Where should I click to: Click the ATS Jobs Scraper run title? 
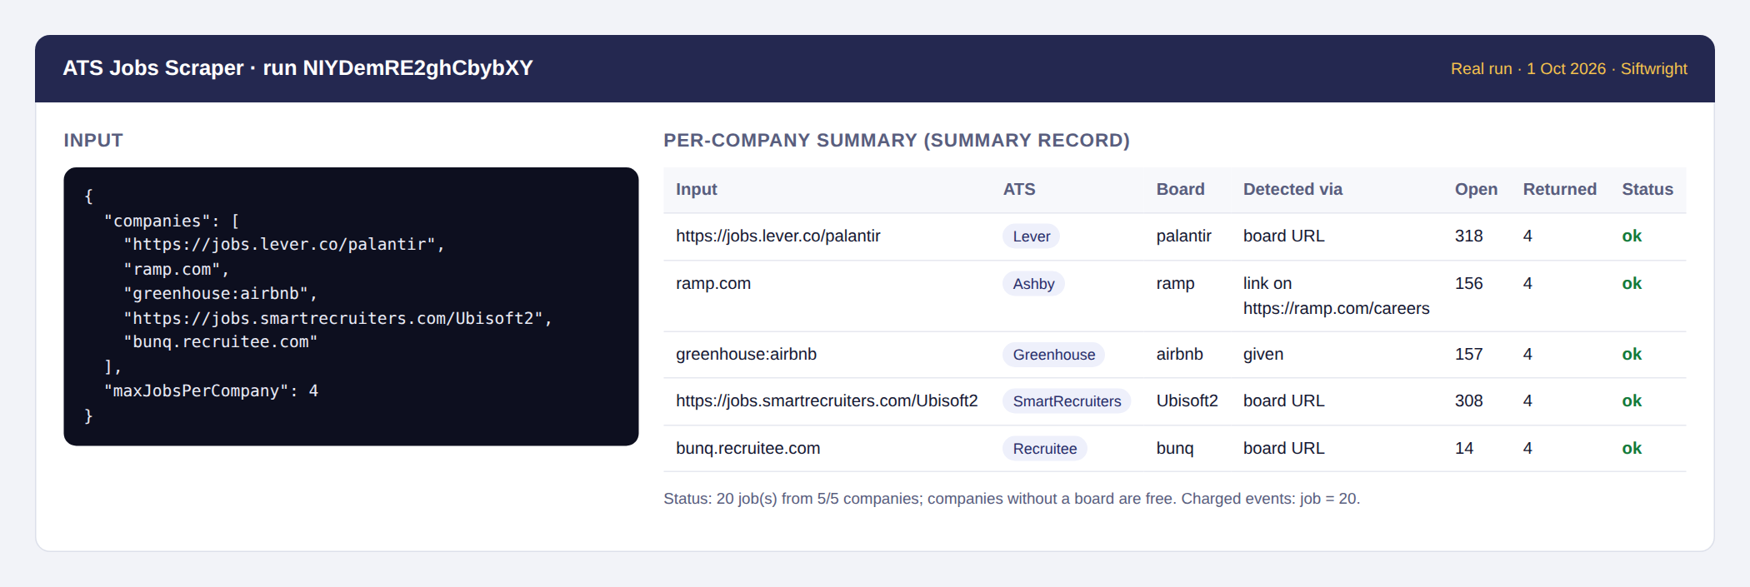(297, 68)
